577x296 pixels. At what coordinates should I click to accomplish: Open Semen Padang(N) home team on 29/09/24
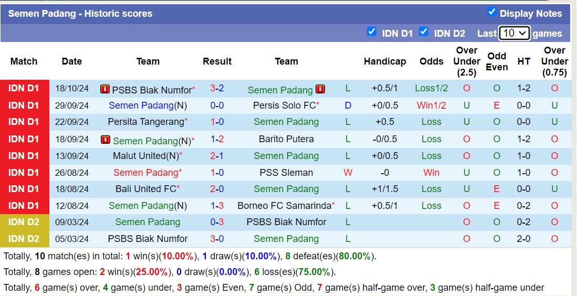click(148, 106)
